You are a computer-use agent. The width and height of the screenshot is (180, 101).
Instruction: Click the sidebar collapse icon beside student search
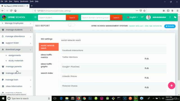[x=35, y=17]
